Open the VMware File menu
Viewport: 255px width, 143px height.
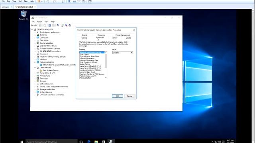3,1
